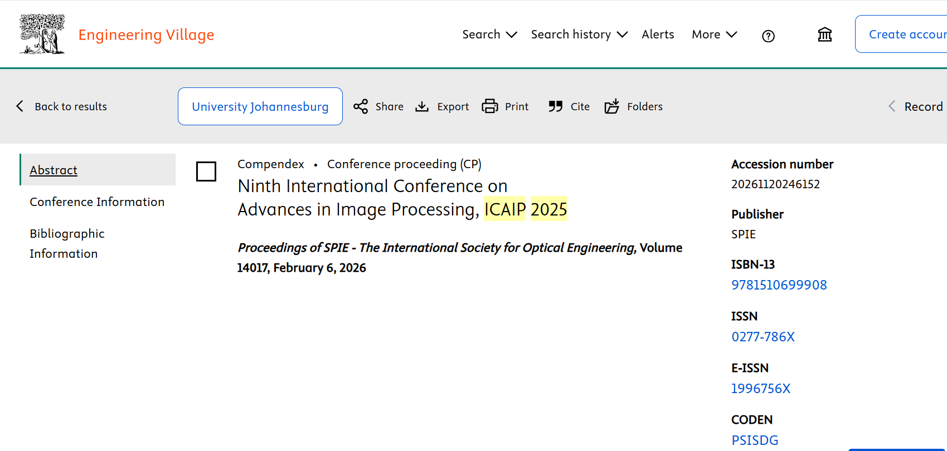Expand the Search dropdown menu
Viewport: 947px width, 451px height.
point(489,35)
